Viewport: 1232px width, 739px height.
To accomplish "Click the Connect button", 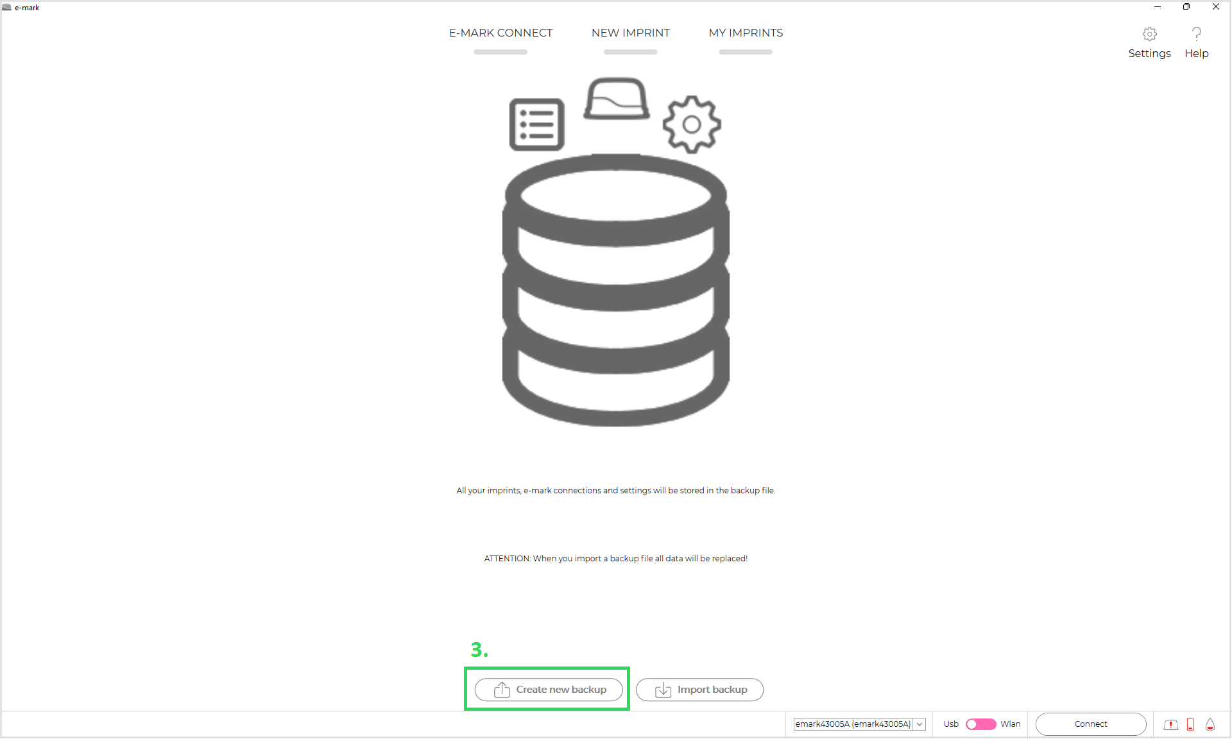I will click(1090, 724).
